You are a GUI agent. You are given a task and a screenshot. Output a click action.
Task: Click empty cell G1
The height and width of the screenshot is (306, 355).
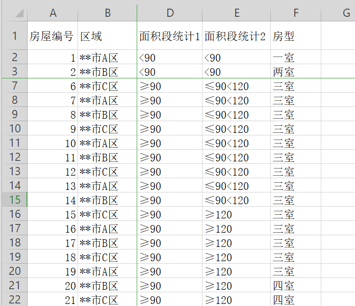pos(338,36)
